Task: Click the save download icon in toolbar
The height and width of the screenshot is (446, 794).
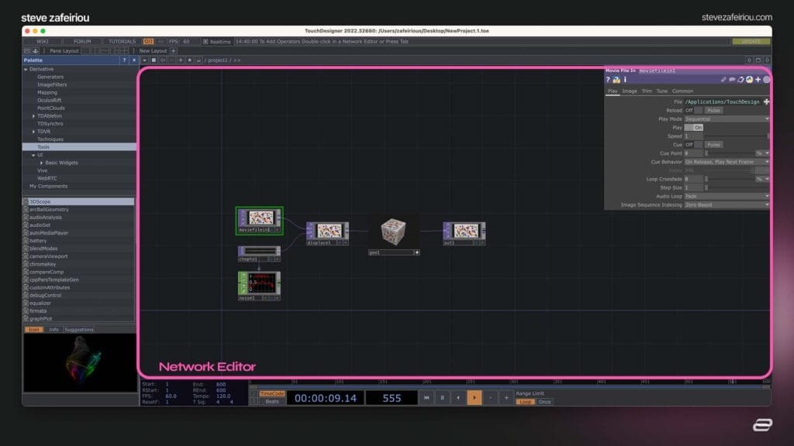Action: pyautogui.click(x=36, y=50)
